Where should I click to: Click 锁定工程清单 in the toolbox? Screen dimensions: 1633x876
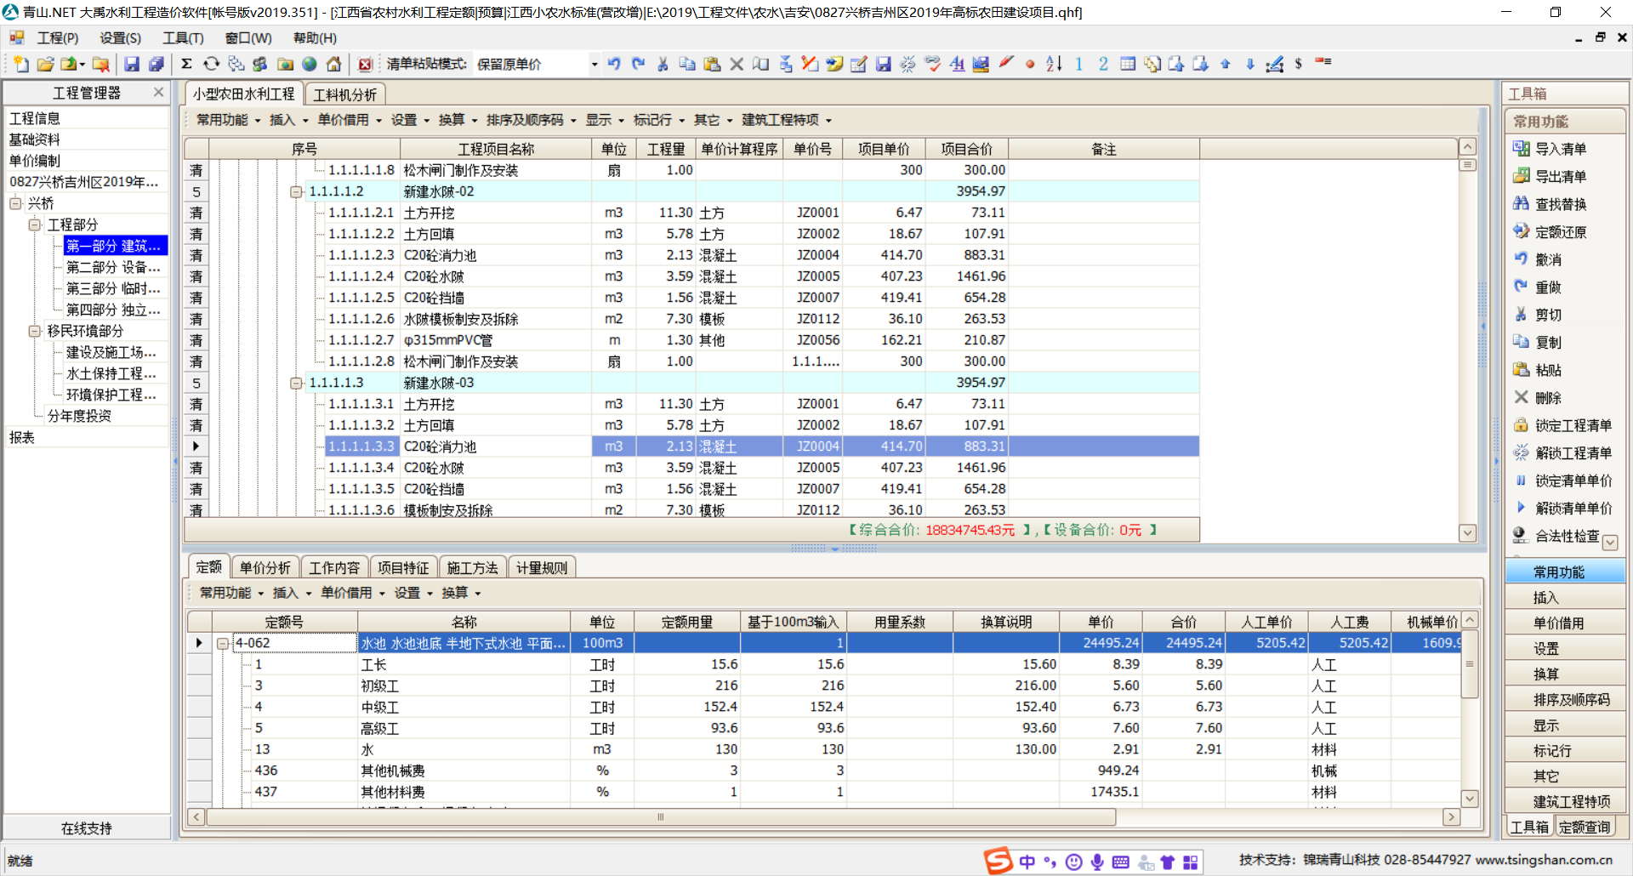tap(1572, 425)
